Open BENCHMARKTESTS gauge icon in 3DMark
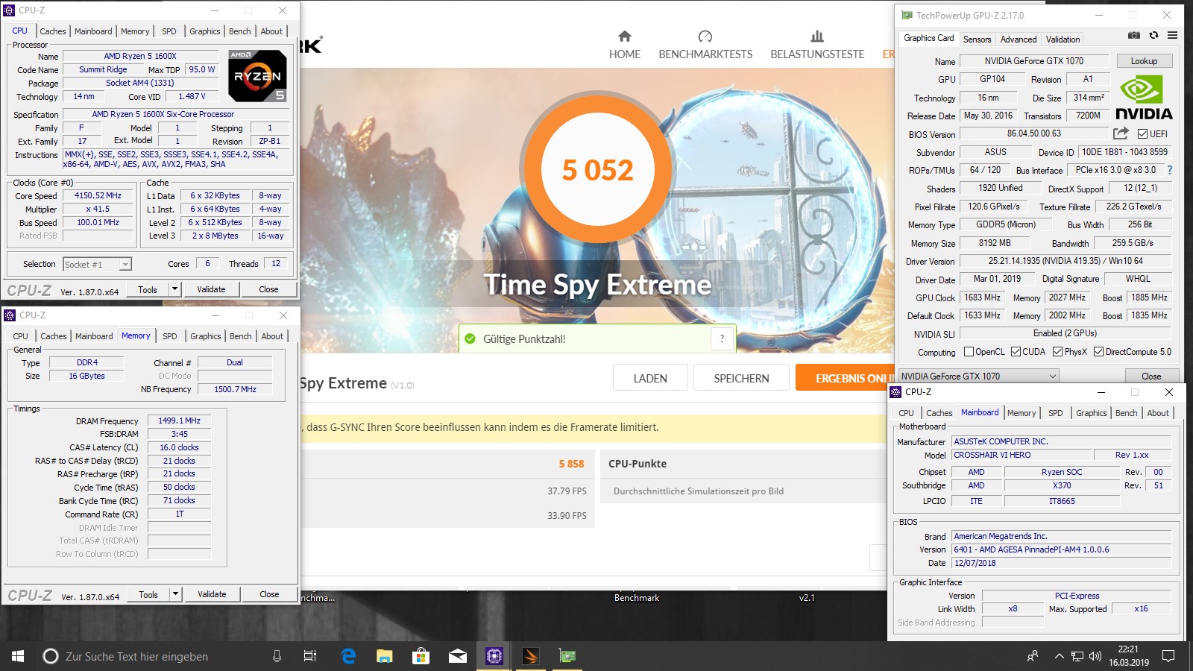This screenshot has height=671, width=1193. [705, 36]
